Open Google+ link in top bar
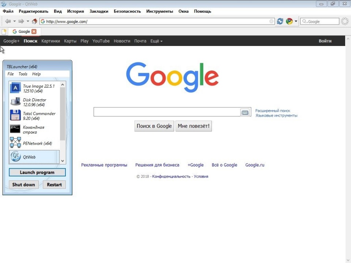The width and height of the screenshot is (351, 263). click(x=11, y=41)
